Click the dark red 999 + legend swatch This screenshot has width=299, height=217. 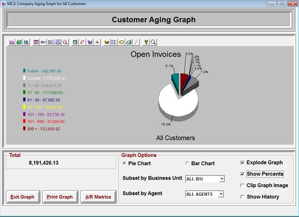(x=24, y=128)
